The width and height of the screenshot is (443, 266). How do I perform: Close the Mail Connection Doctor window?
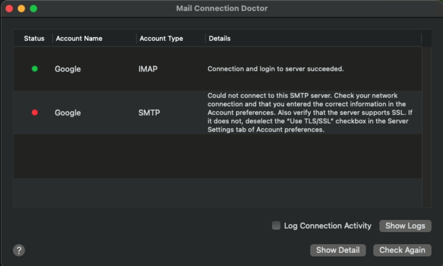click(9, 9)
